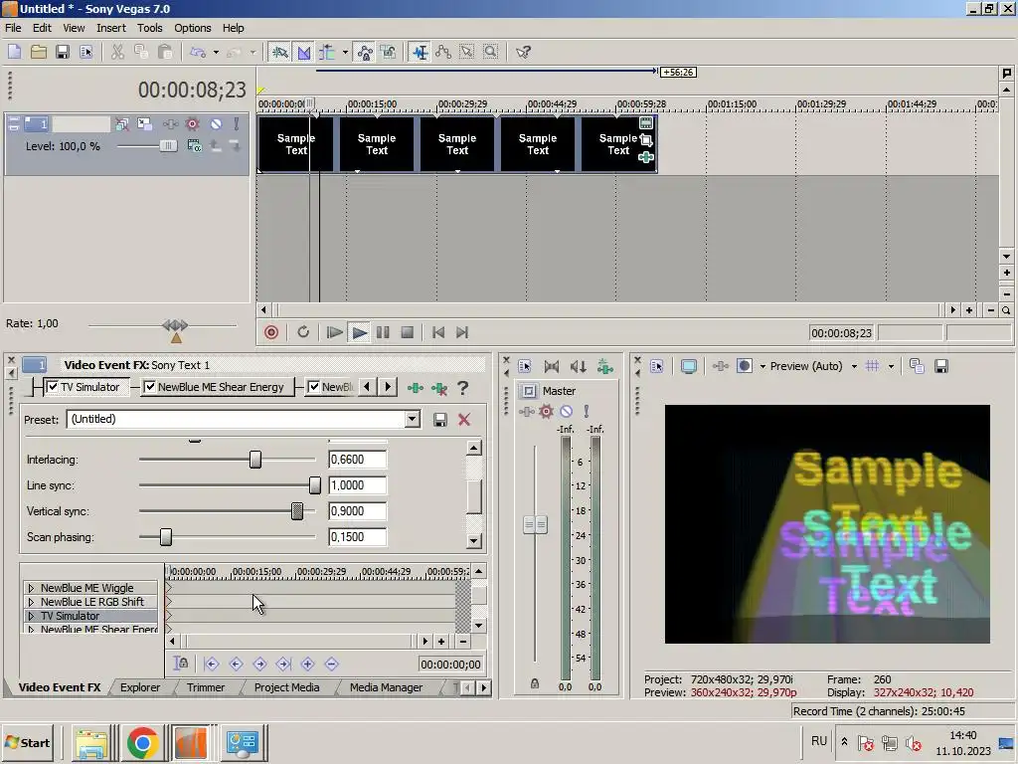Delete keyframe button with minus diamond
Screen dimensions: 1018x764
pos(332,664)
